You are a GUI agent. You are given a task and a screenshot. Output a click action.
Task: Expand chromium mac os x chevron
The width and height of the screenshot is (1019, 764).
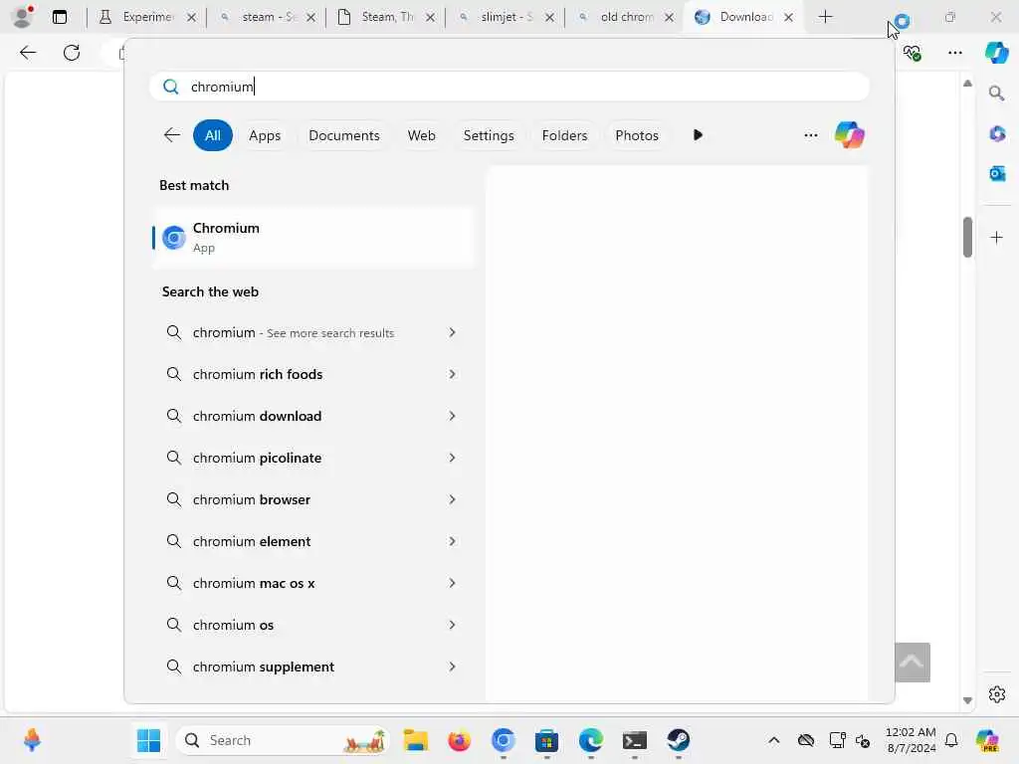point(452,583)
